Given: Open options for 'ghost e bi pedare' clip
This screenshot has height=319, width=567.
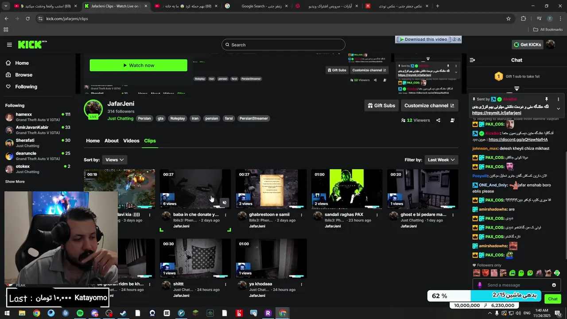Looking at the screenshot, I should click(x=453, y=215).
